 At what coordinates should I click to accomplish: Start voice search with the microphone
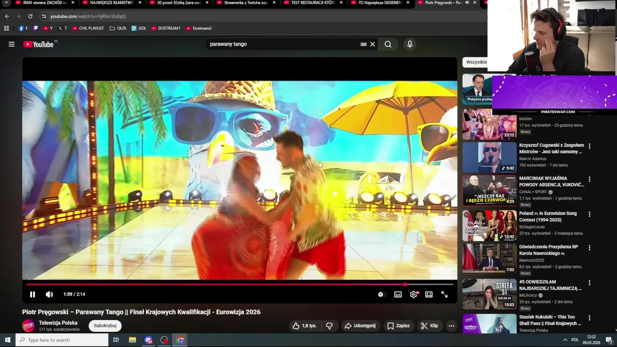410,44
